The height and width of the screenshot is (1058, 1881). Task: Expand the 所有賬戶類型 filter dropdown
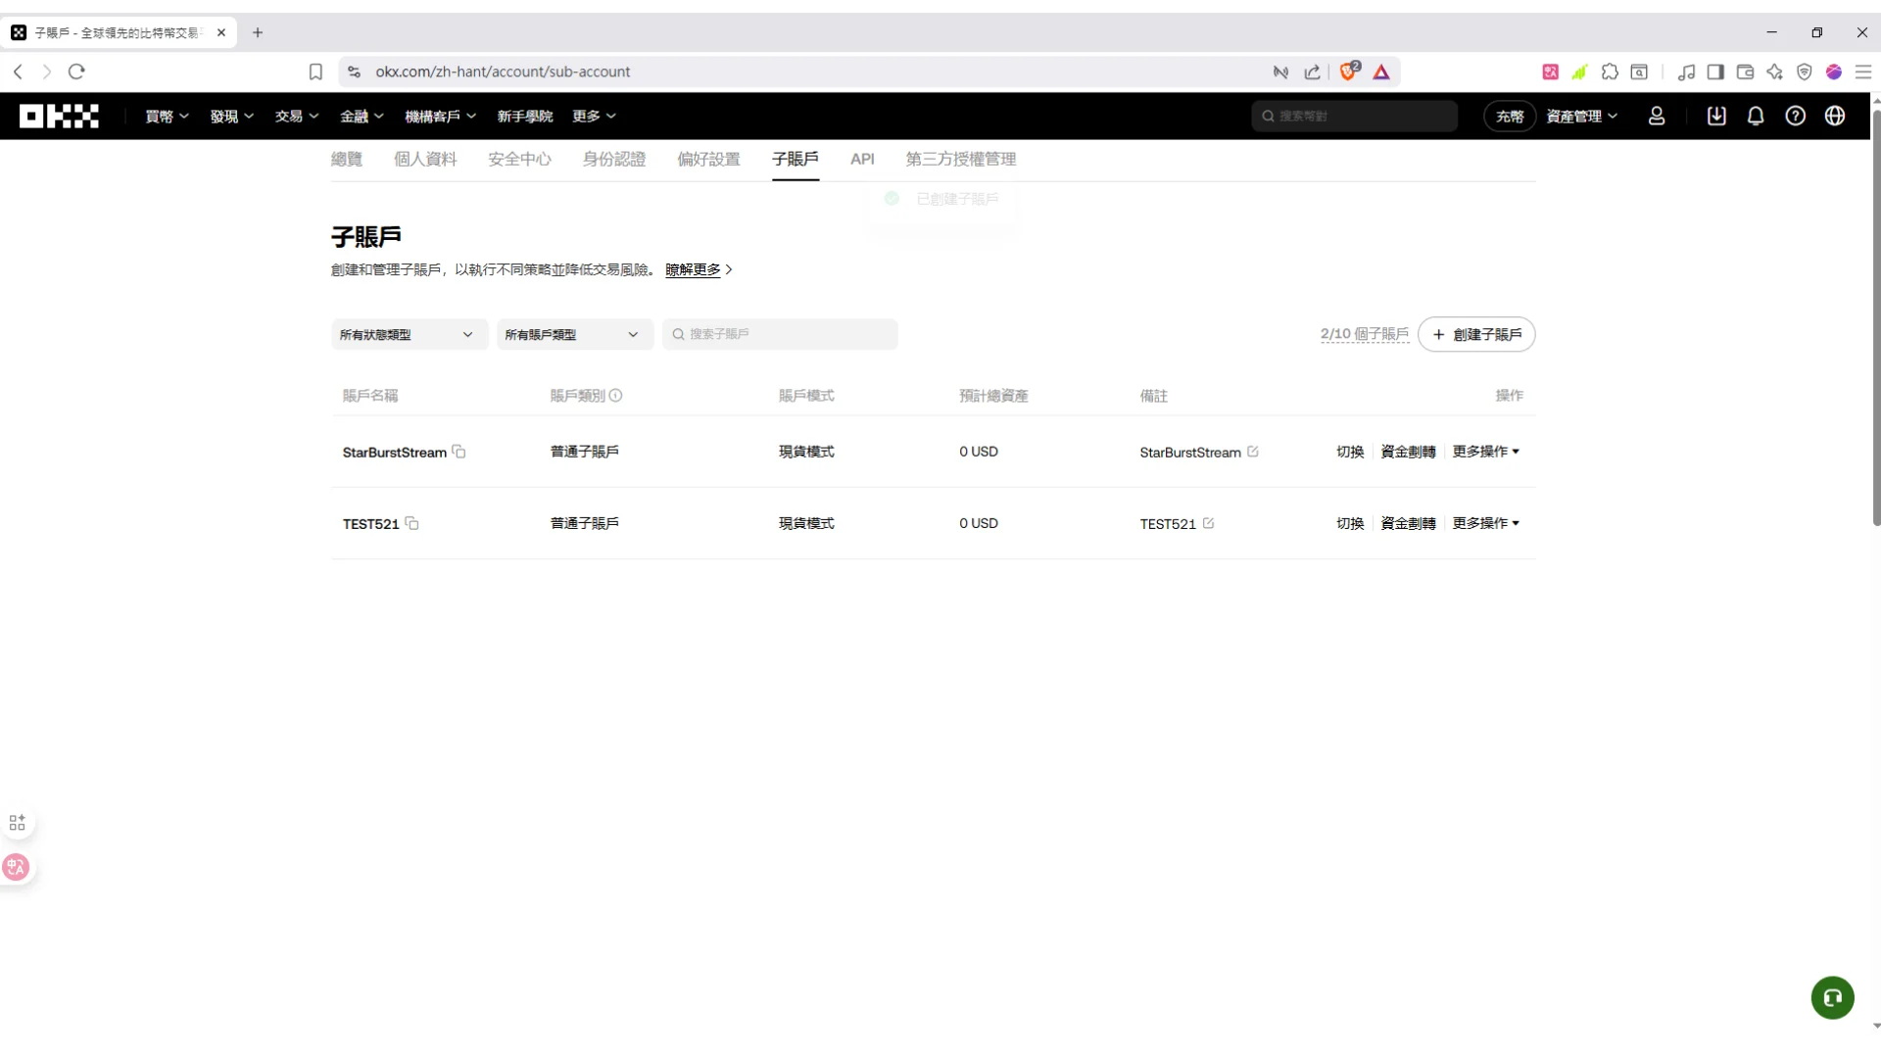pos(574,334)
